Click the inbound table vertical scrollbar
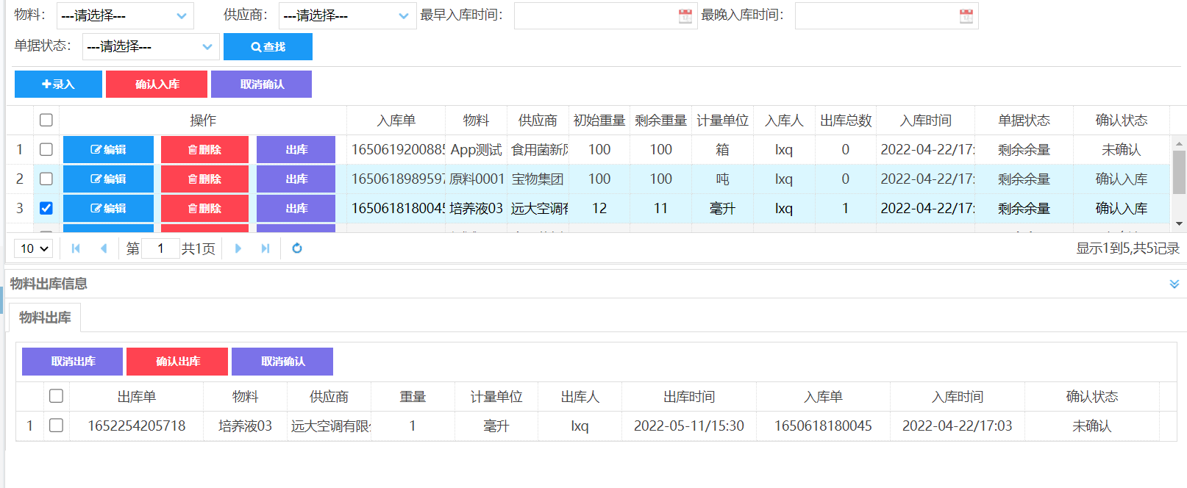Image resolution: width=1187 pixels, height=488 pixels. (1179, 172)
